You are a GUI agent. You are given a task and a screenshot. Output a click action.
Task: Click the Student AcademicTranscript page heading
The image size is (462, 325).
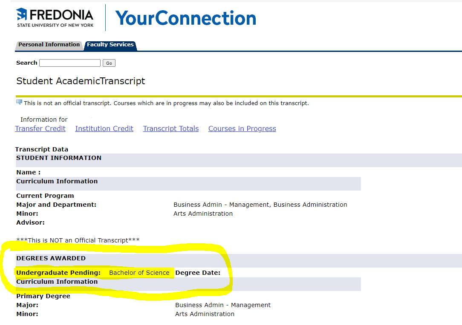coord(80,81)
